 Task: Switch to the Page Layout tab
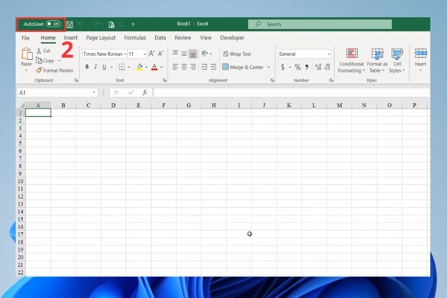101,37
